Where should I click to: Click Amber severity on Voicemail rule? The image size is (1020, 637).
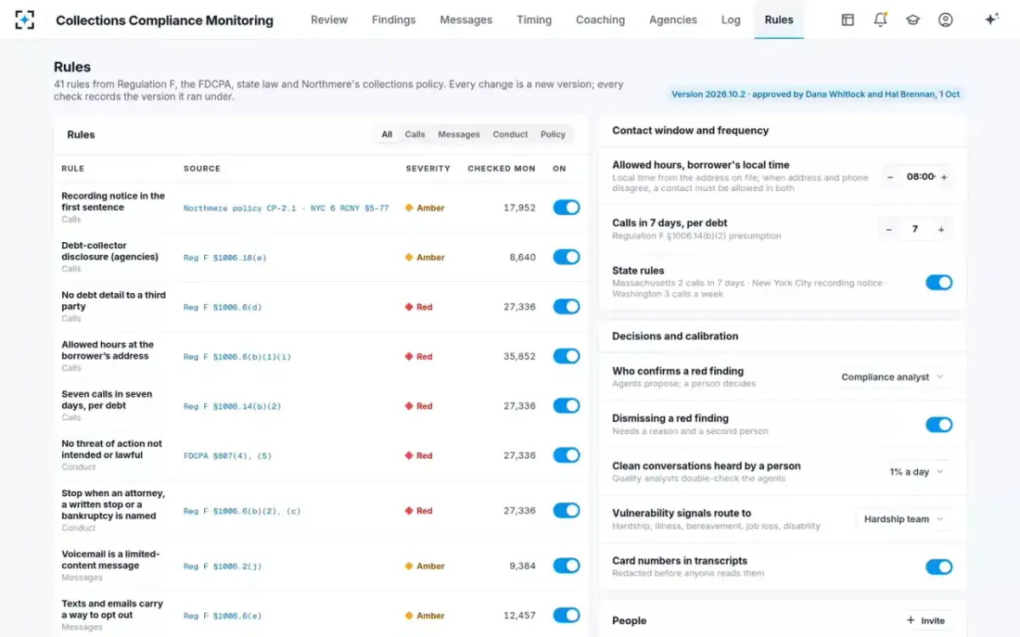point(425,566)
